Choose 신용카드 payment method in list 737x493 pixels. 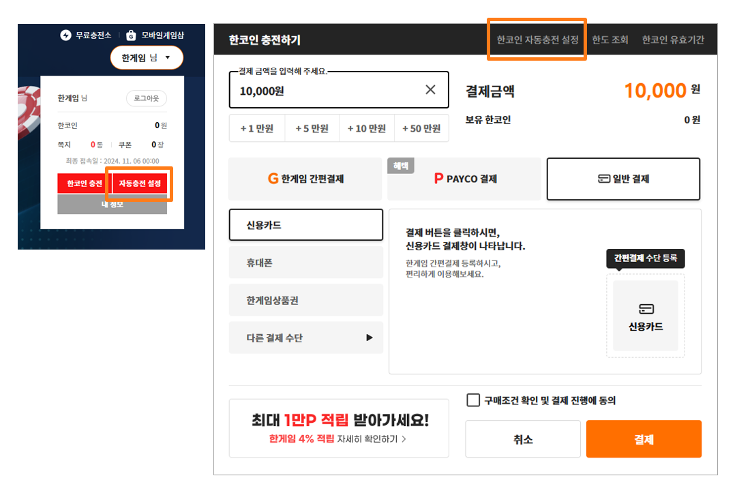(306, 225)
